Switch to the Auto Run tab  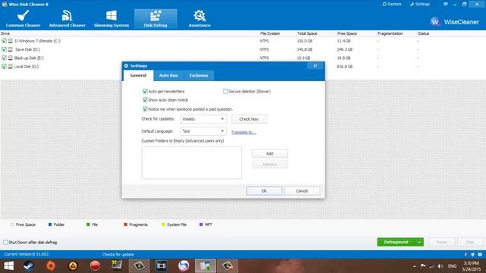pos(169,75)
